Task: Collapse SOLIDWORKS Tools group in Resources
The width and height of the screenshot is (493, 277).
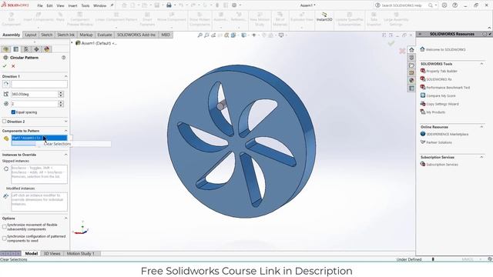Action: [x=481, y=64]
